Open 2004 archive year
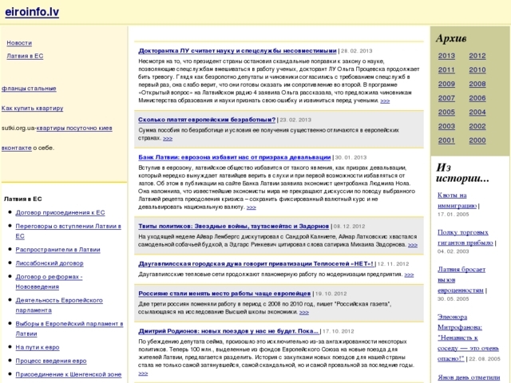The image size is (511, 383). tap(477, 113)
